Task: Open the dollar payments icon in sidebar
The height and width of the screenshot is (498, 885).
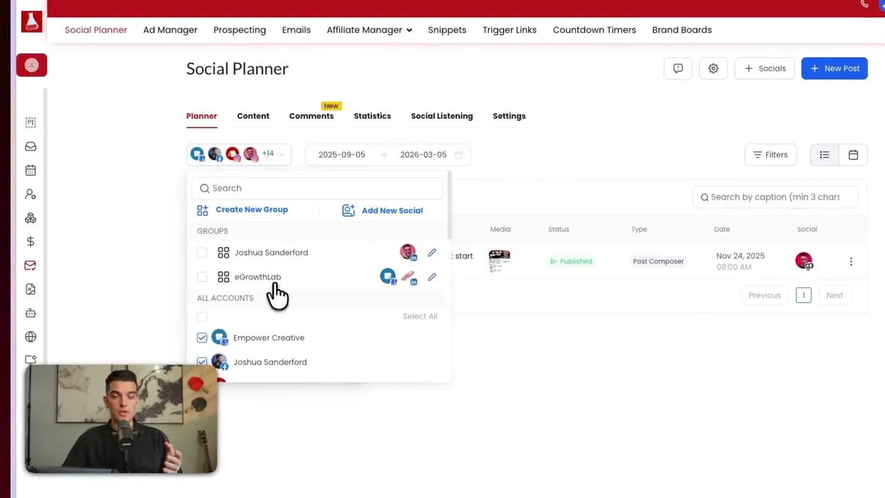Action: pyautogui.click(x=30, y=241)
